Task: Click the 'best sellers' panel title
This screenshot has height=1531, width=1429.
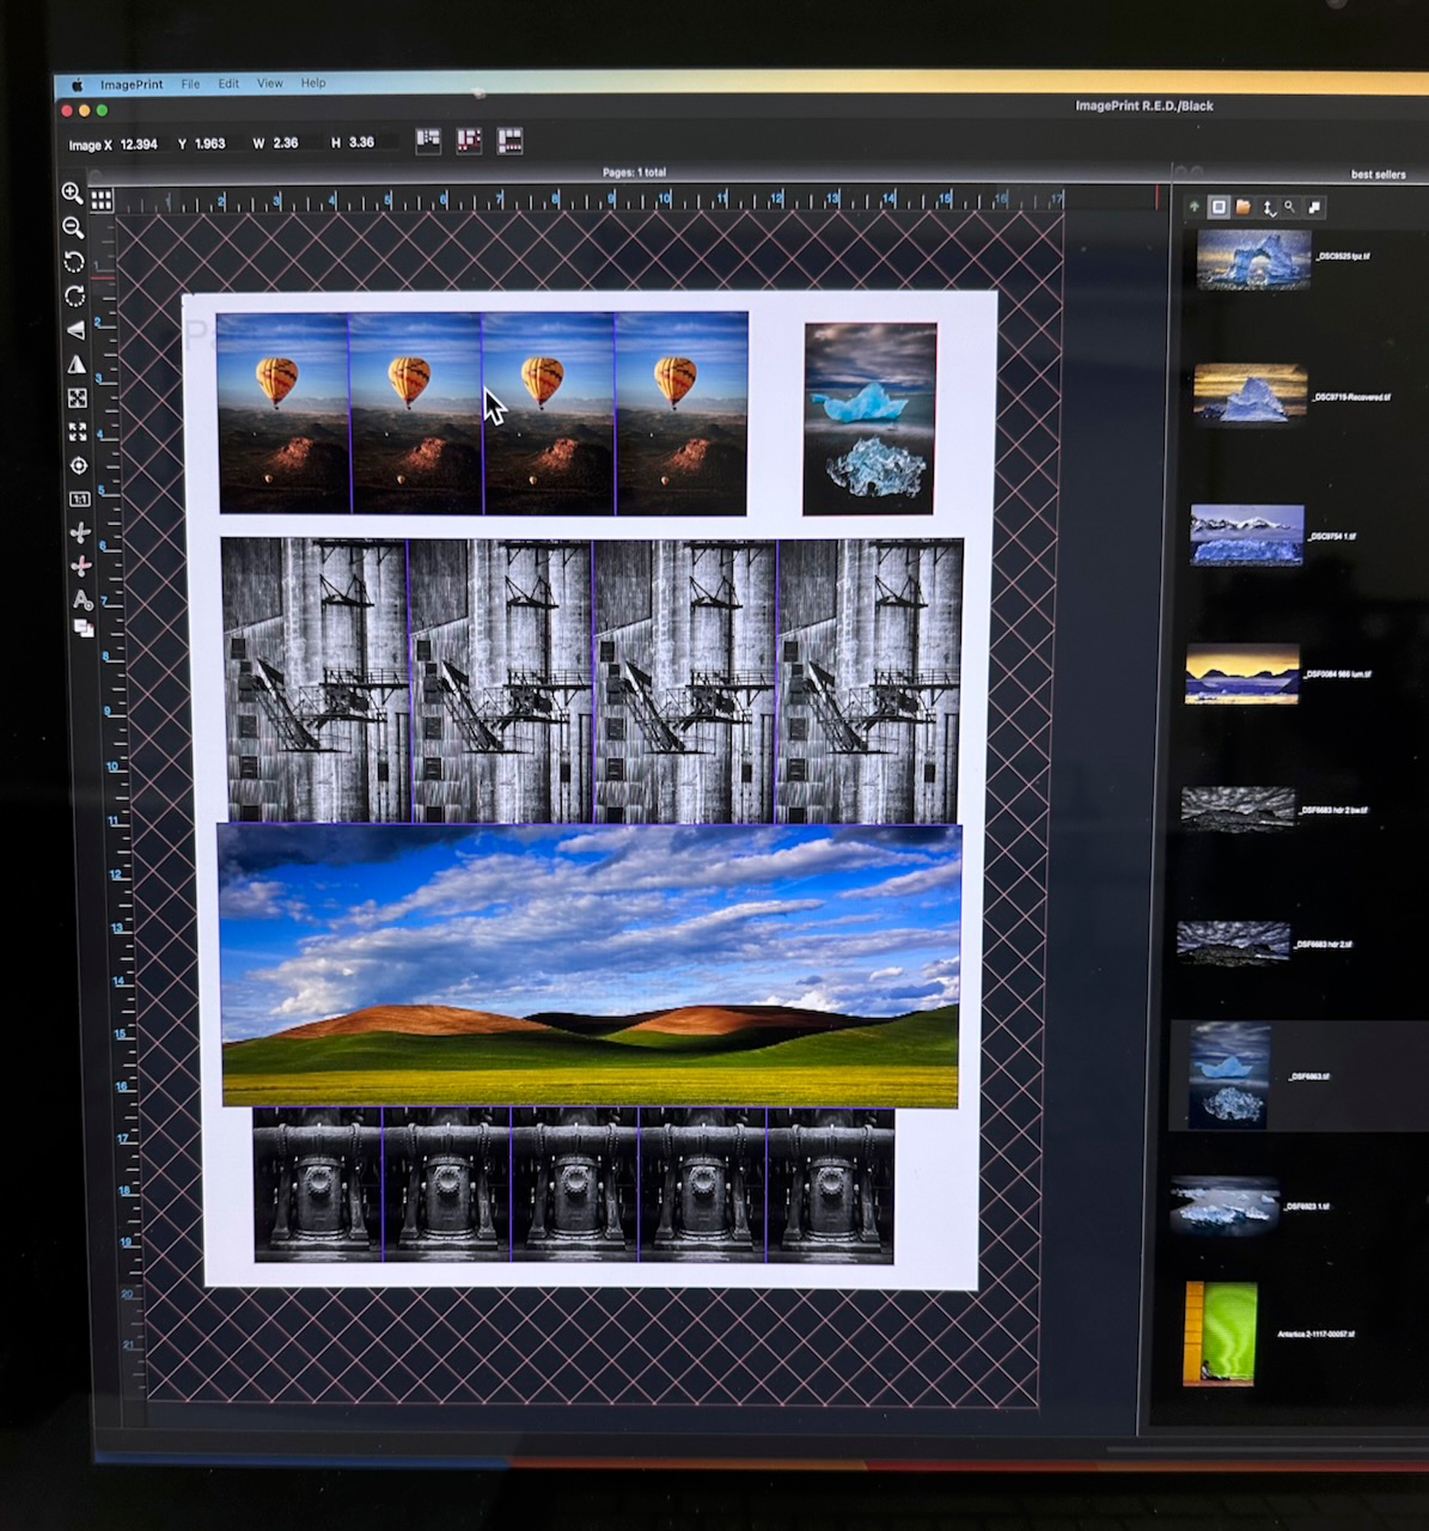Action: 1378,175
